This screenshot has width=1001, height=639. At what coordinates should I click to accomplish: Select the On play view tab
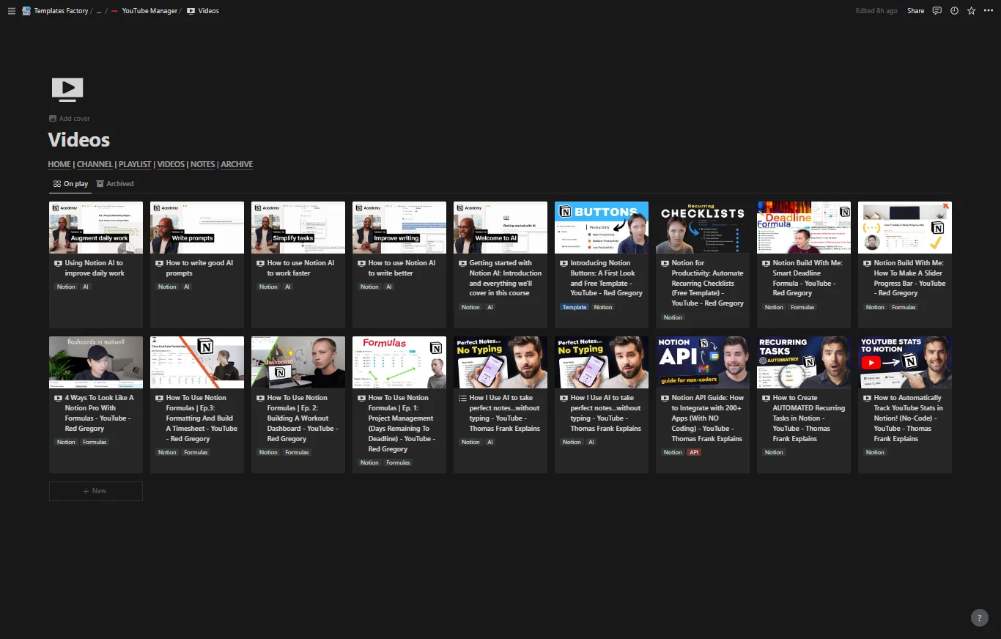point(70,184)
